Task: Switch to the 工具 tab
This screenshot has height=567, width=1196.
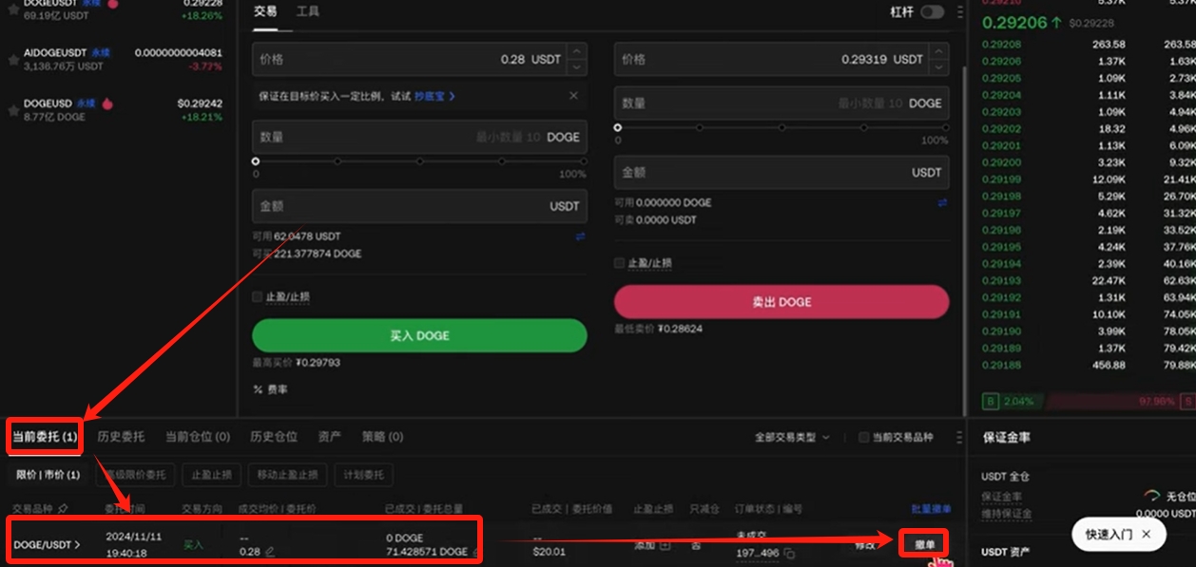Action: [308, 11]
